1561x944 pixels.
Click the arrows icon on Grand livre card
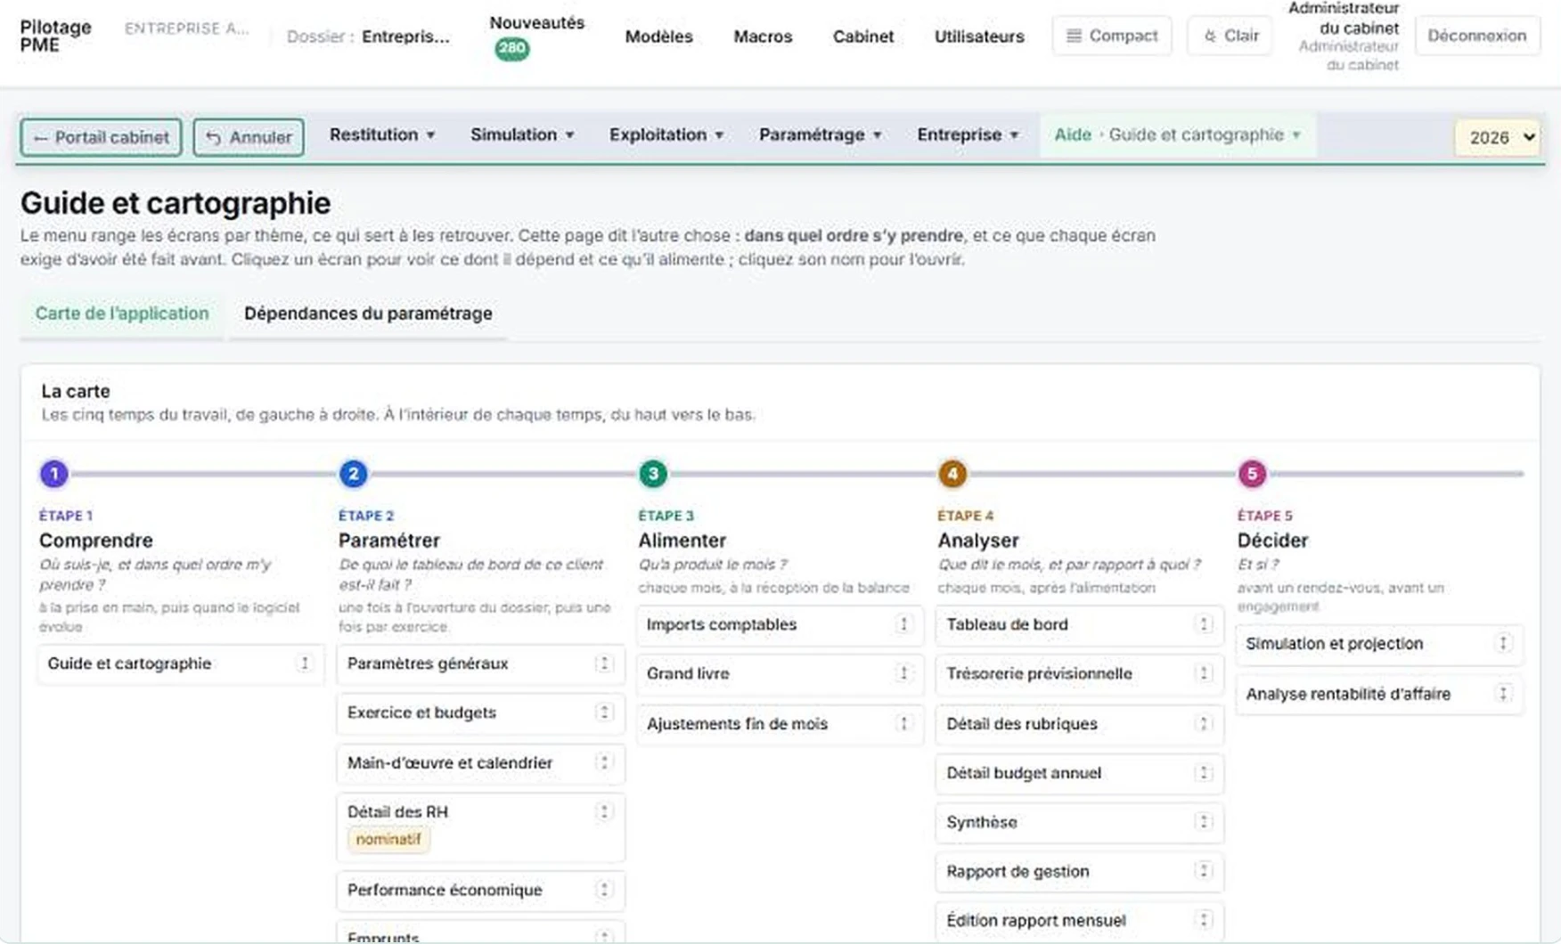click(903, 673)
